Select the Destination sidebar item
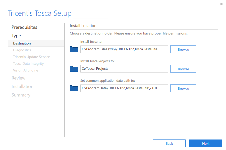Image resolution: width=226 pixels, height=150 pixels. (22, 43)
